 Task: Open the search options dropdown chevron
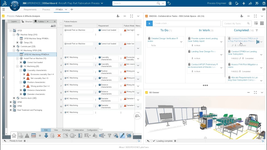click(x=163, y=3)
